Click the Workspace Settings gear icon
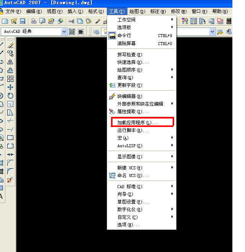 pyautogui.click(x=72, y=32)
